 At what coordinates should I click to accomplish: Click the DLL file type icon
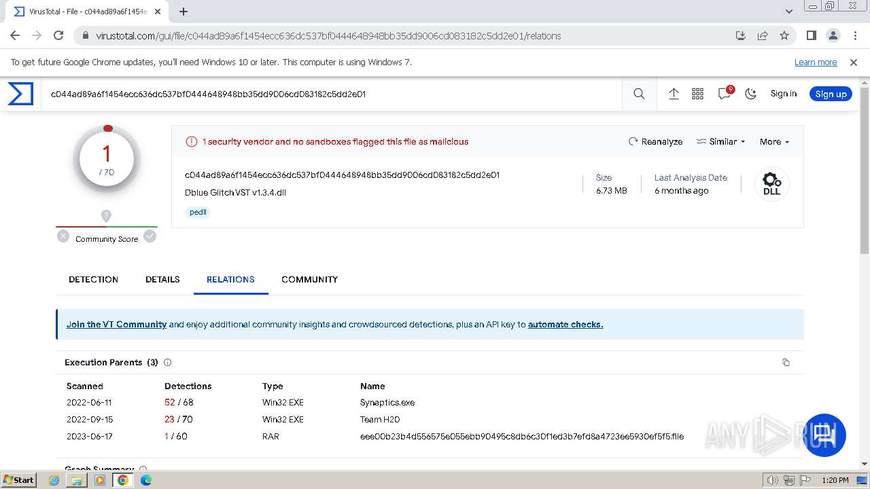tap(771, 183)
